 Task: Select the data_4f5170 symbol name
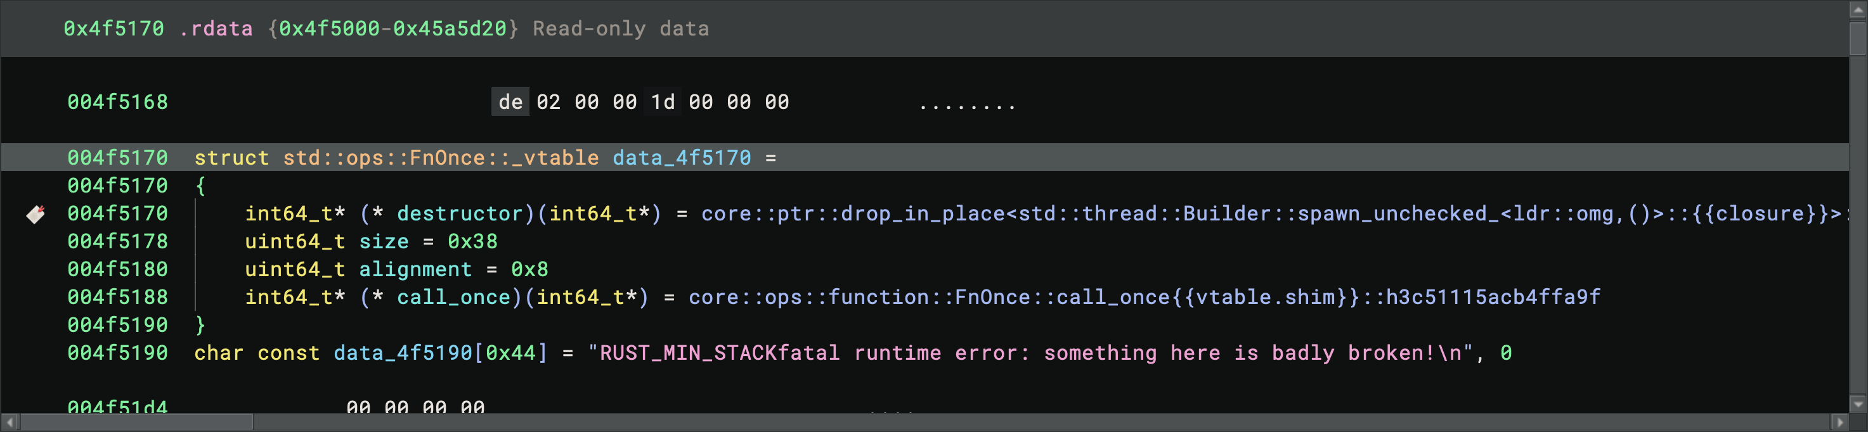[x=681, y=158]
